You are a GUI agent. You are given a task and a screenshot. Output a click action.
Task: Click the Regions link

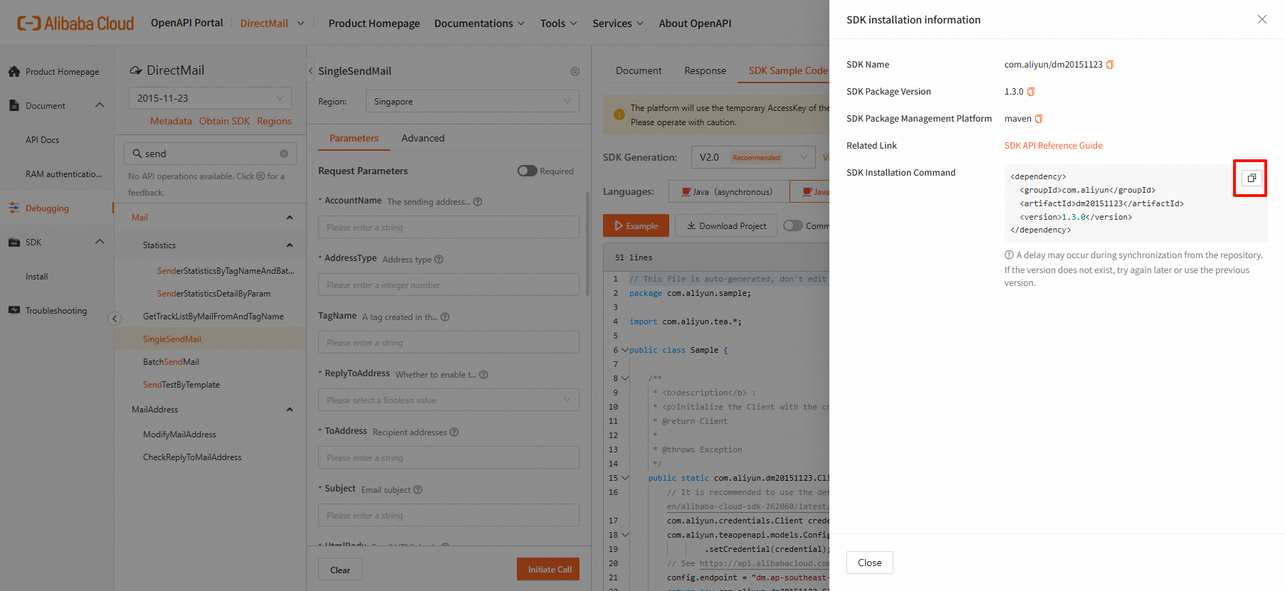click(274, 121)
